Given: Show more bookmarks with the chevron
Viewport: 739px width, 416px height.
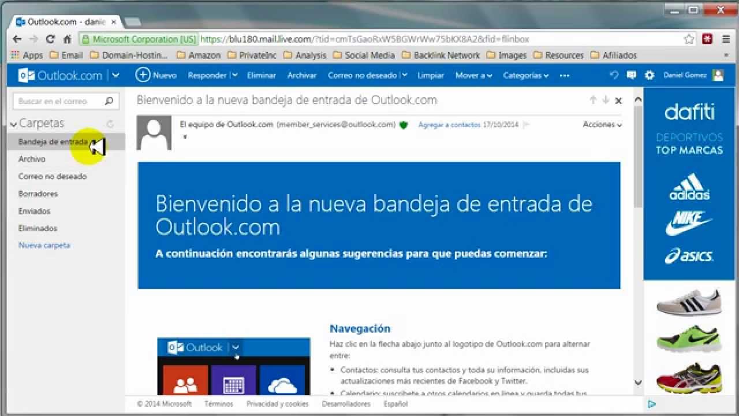Looking at the screenshot, I should tap(726, 55).
